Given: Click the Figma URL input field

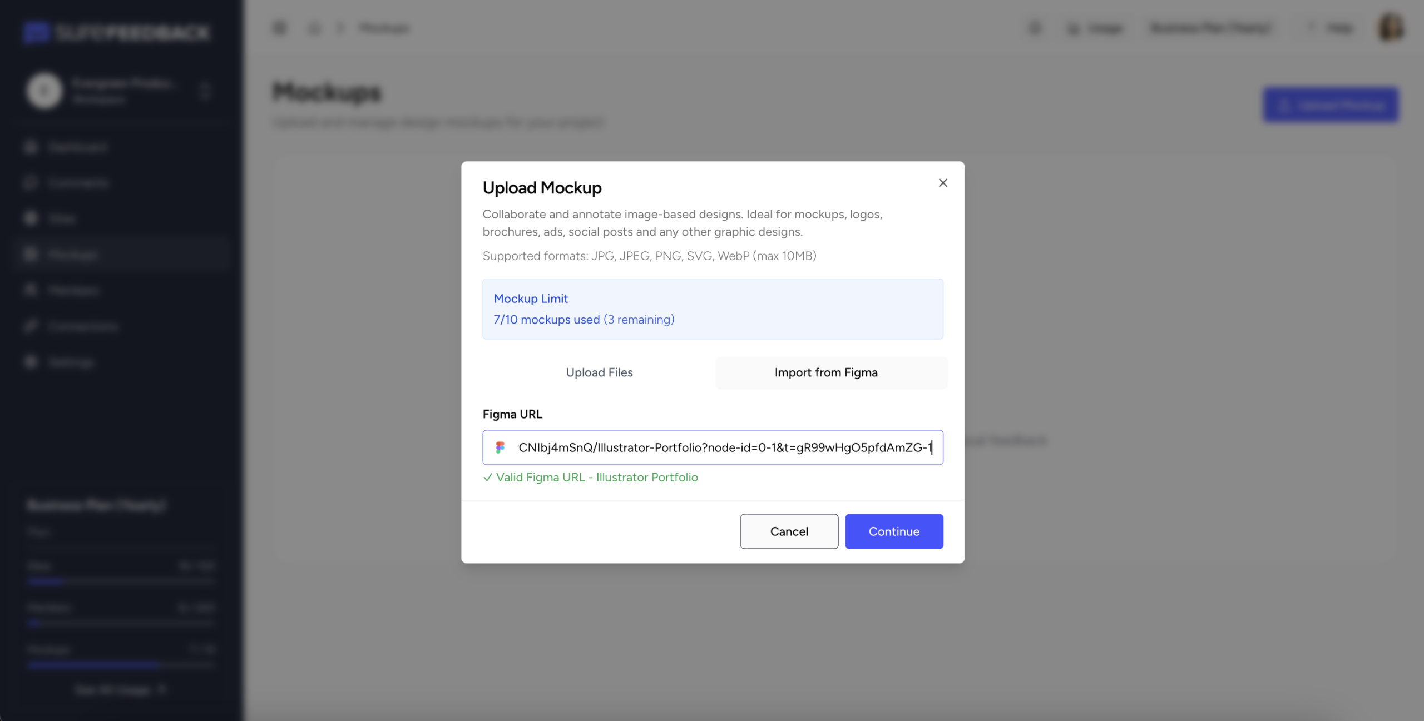Looking at the screenshot, I should click(x=723, y=447).
